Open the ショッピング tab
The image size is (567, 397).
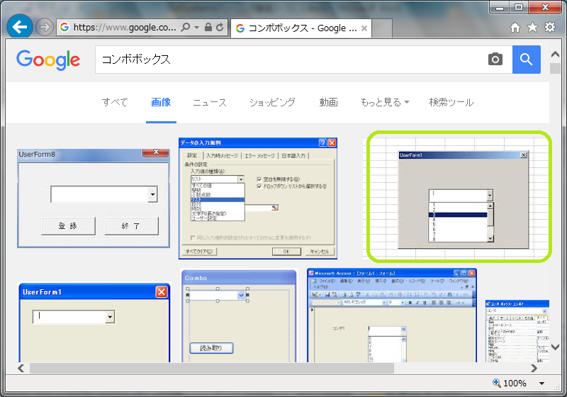272,102
